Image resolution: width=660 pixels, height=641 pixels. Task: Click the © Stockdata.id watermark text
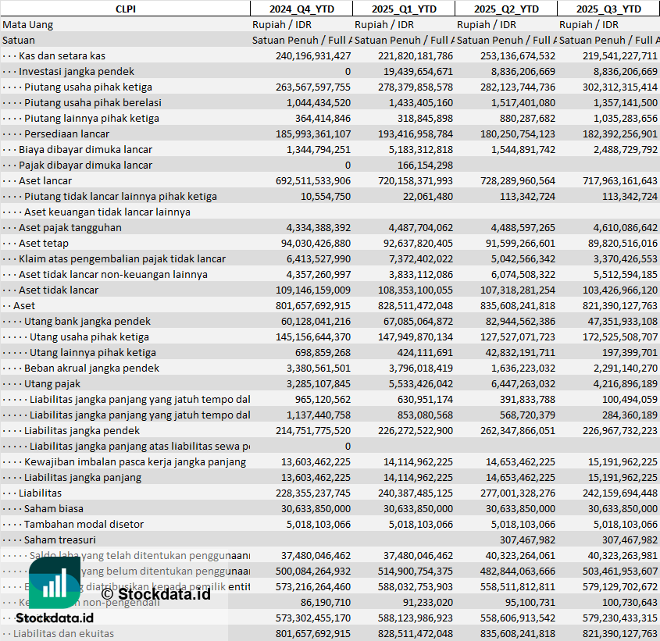[155, 594]
